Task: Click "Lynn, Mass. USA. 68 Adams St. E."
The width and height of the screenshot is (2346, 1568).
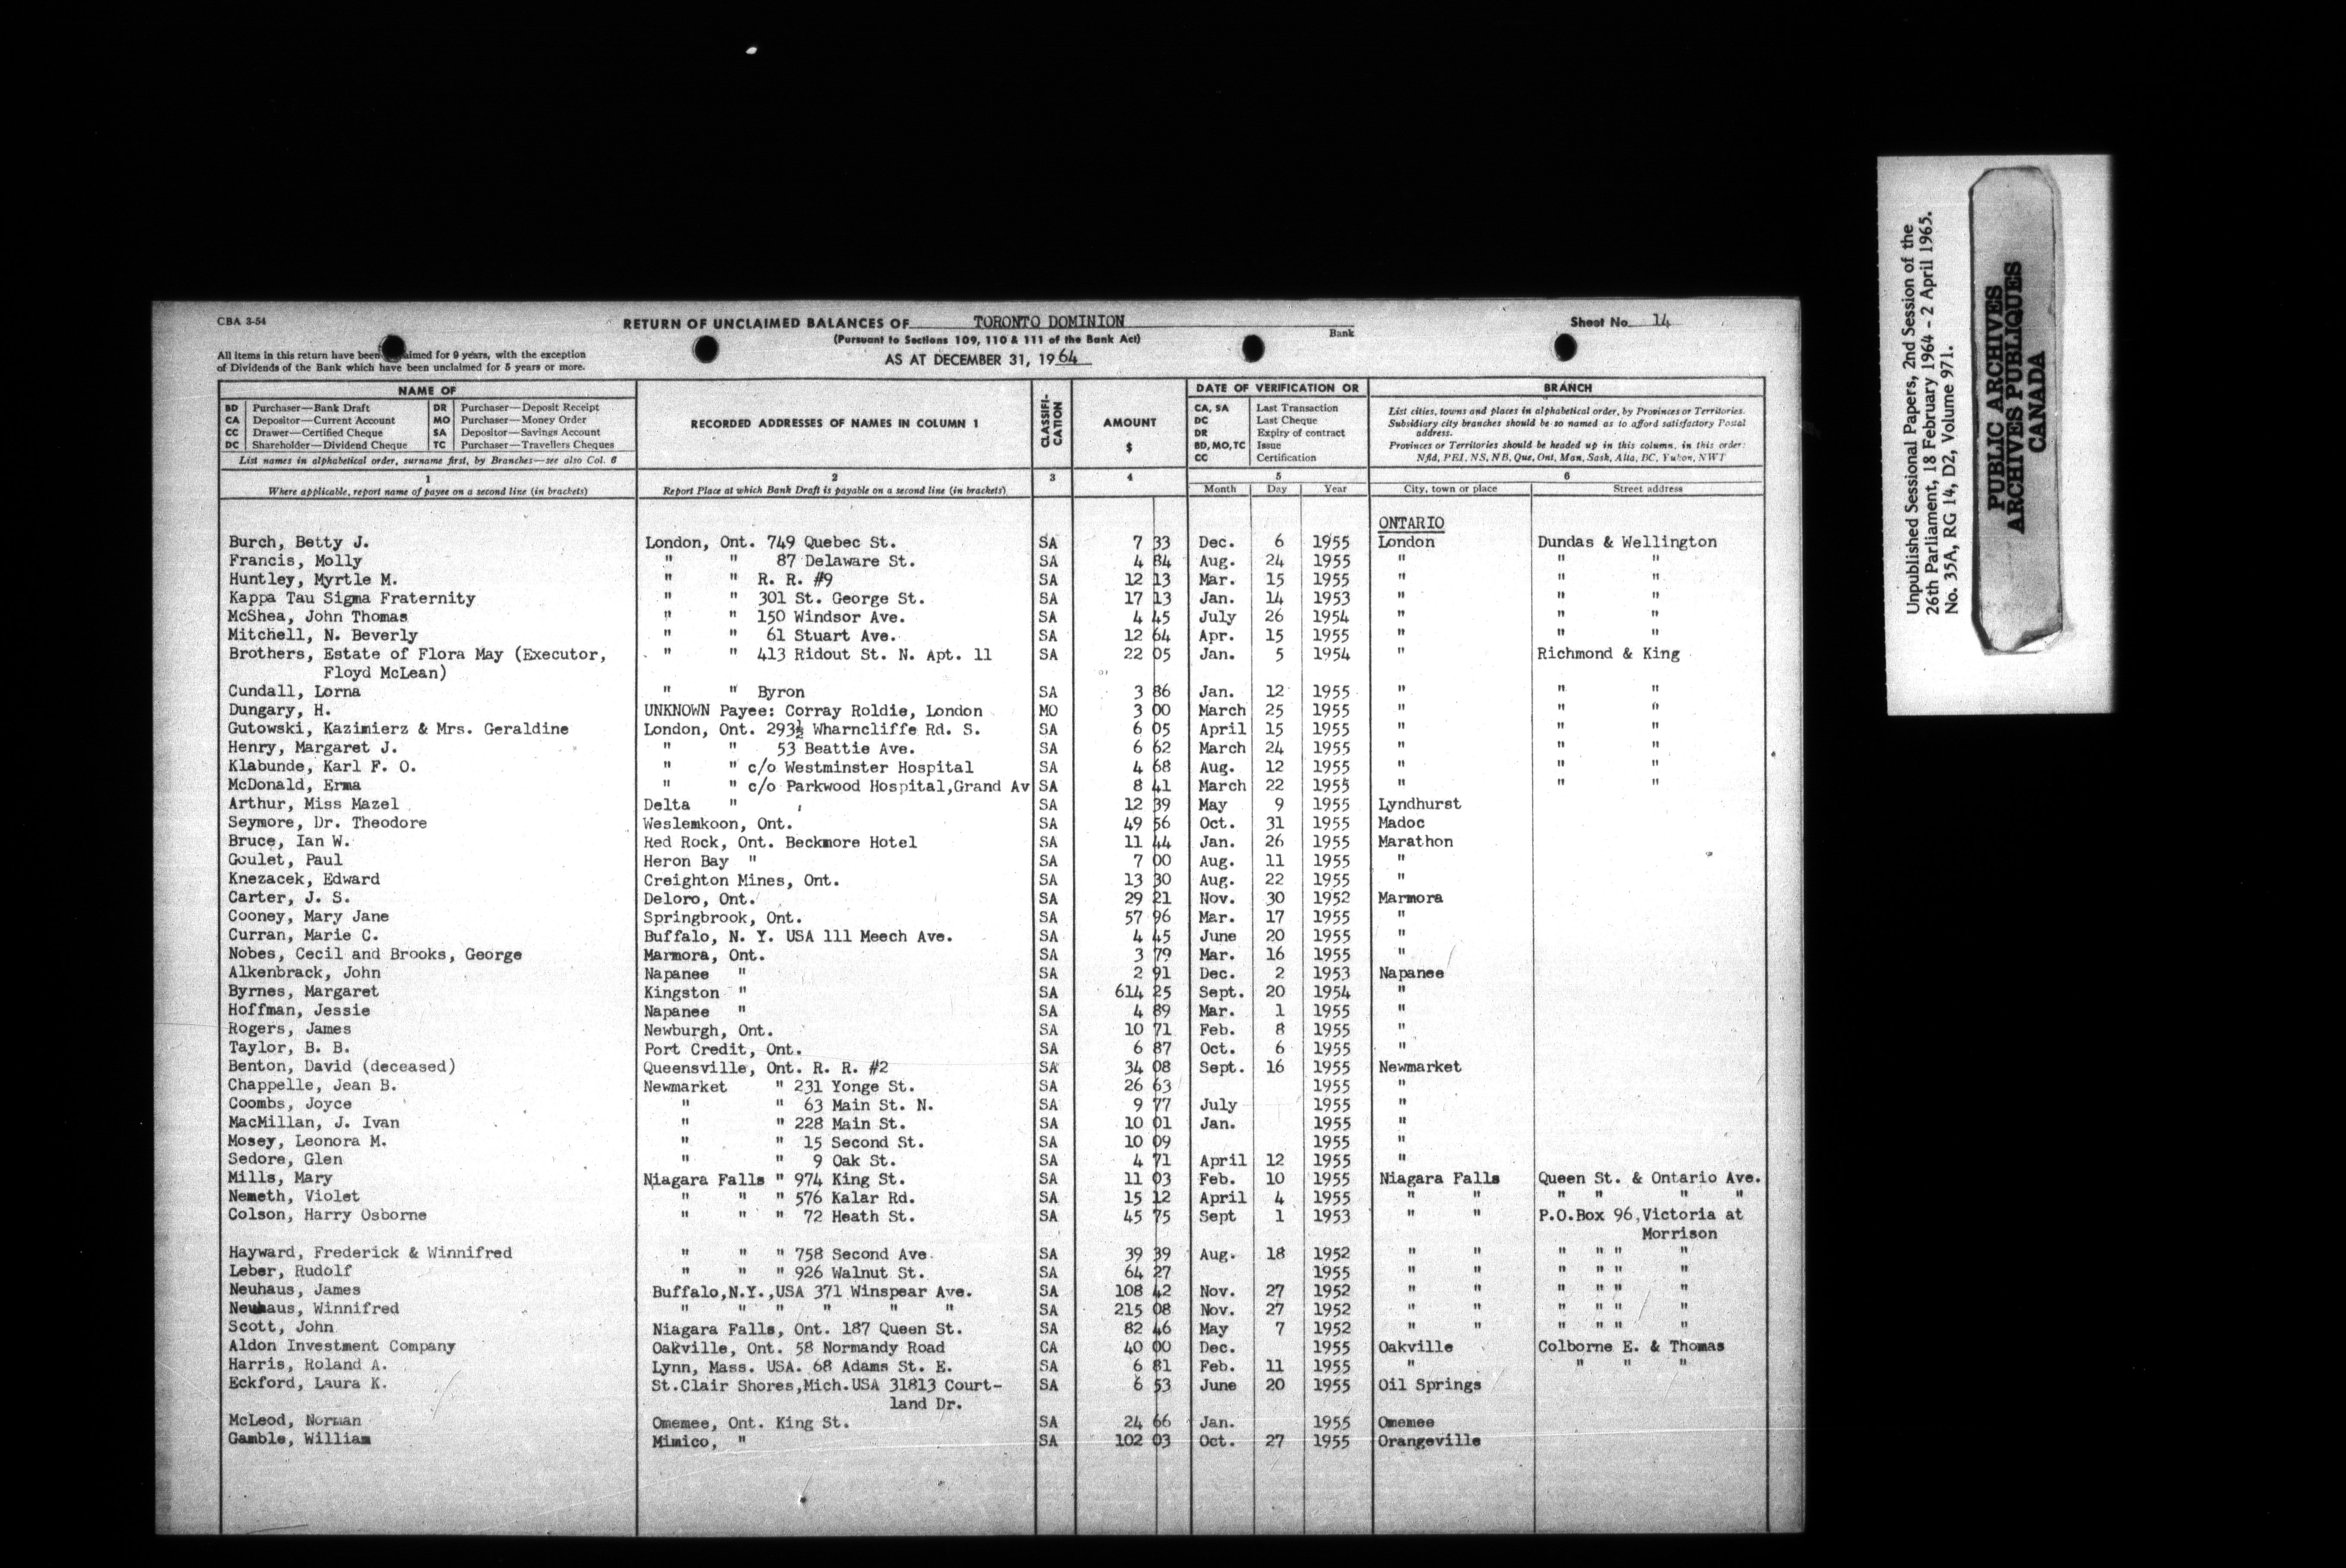Action: pyautogui.click(x=802, y=1366)
